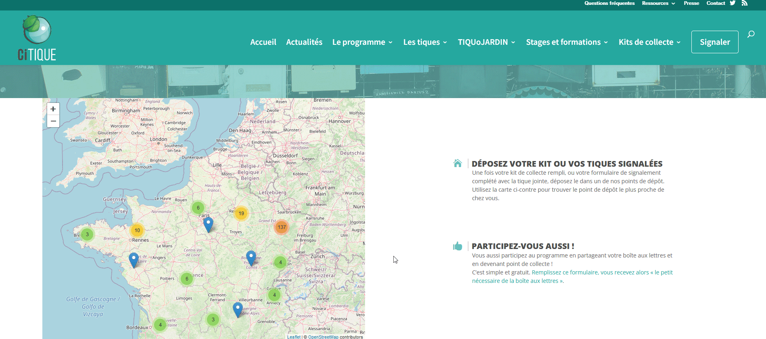Select the blue map pin near Paris
This screenshot has height=339, width=766.
tap(208, 224)
